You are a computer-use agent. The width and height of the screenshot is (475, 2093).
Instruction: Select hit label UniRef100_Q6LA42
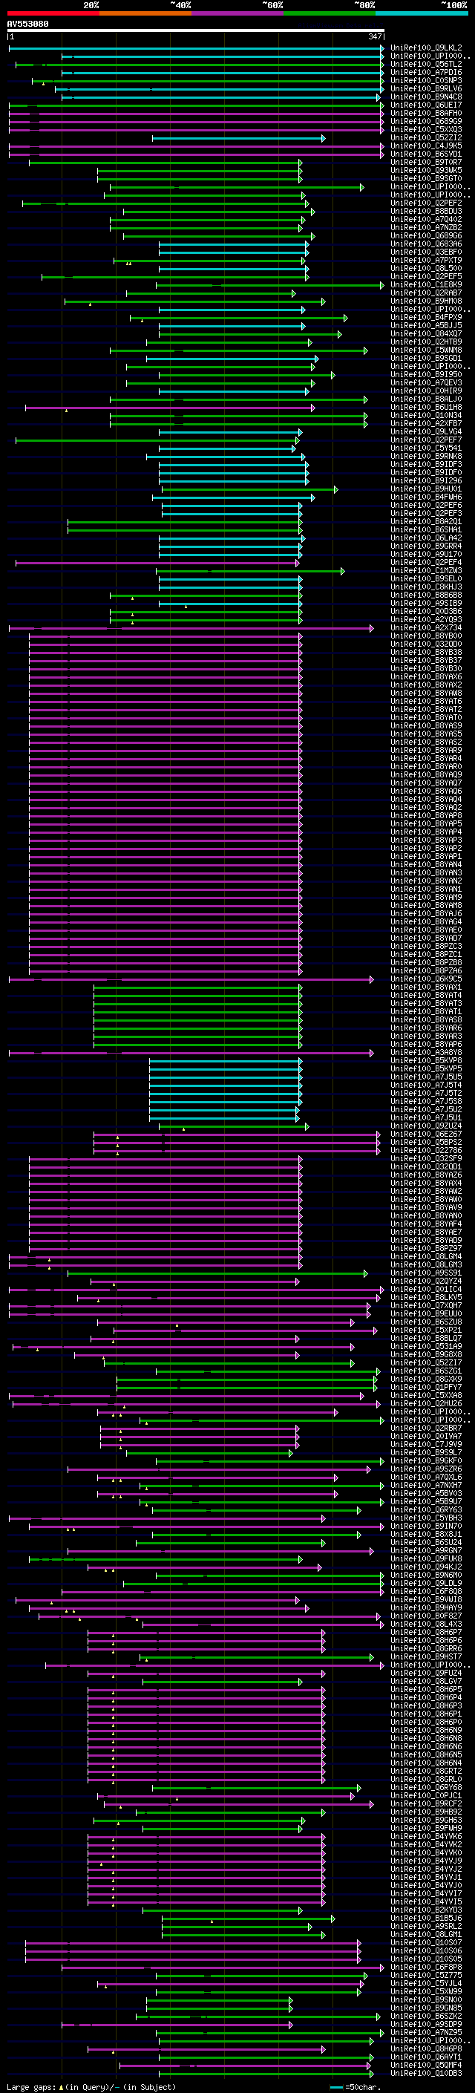pos(426,538)
